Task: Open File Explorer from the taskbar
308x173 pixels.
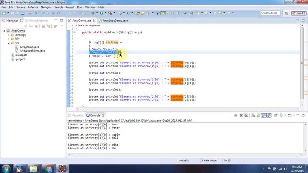Action: coord(33,169)
